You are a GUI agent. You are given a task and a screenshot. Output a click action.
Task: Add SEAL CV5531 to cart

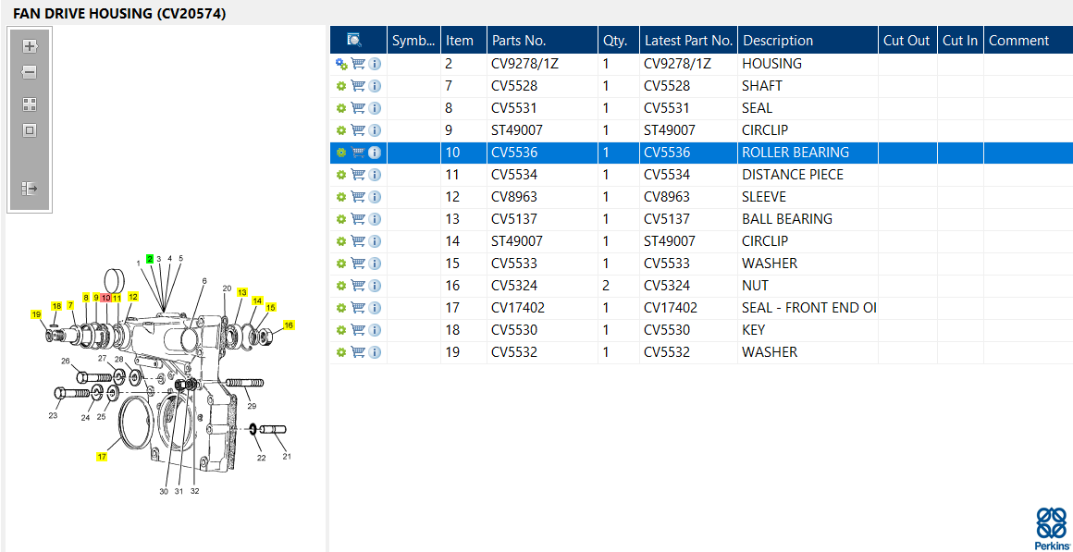pos(358,108)
